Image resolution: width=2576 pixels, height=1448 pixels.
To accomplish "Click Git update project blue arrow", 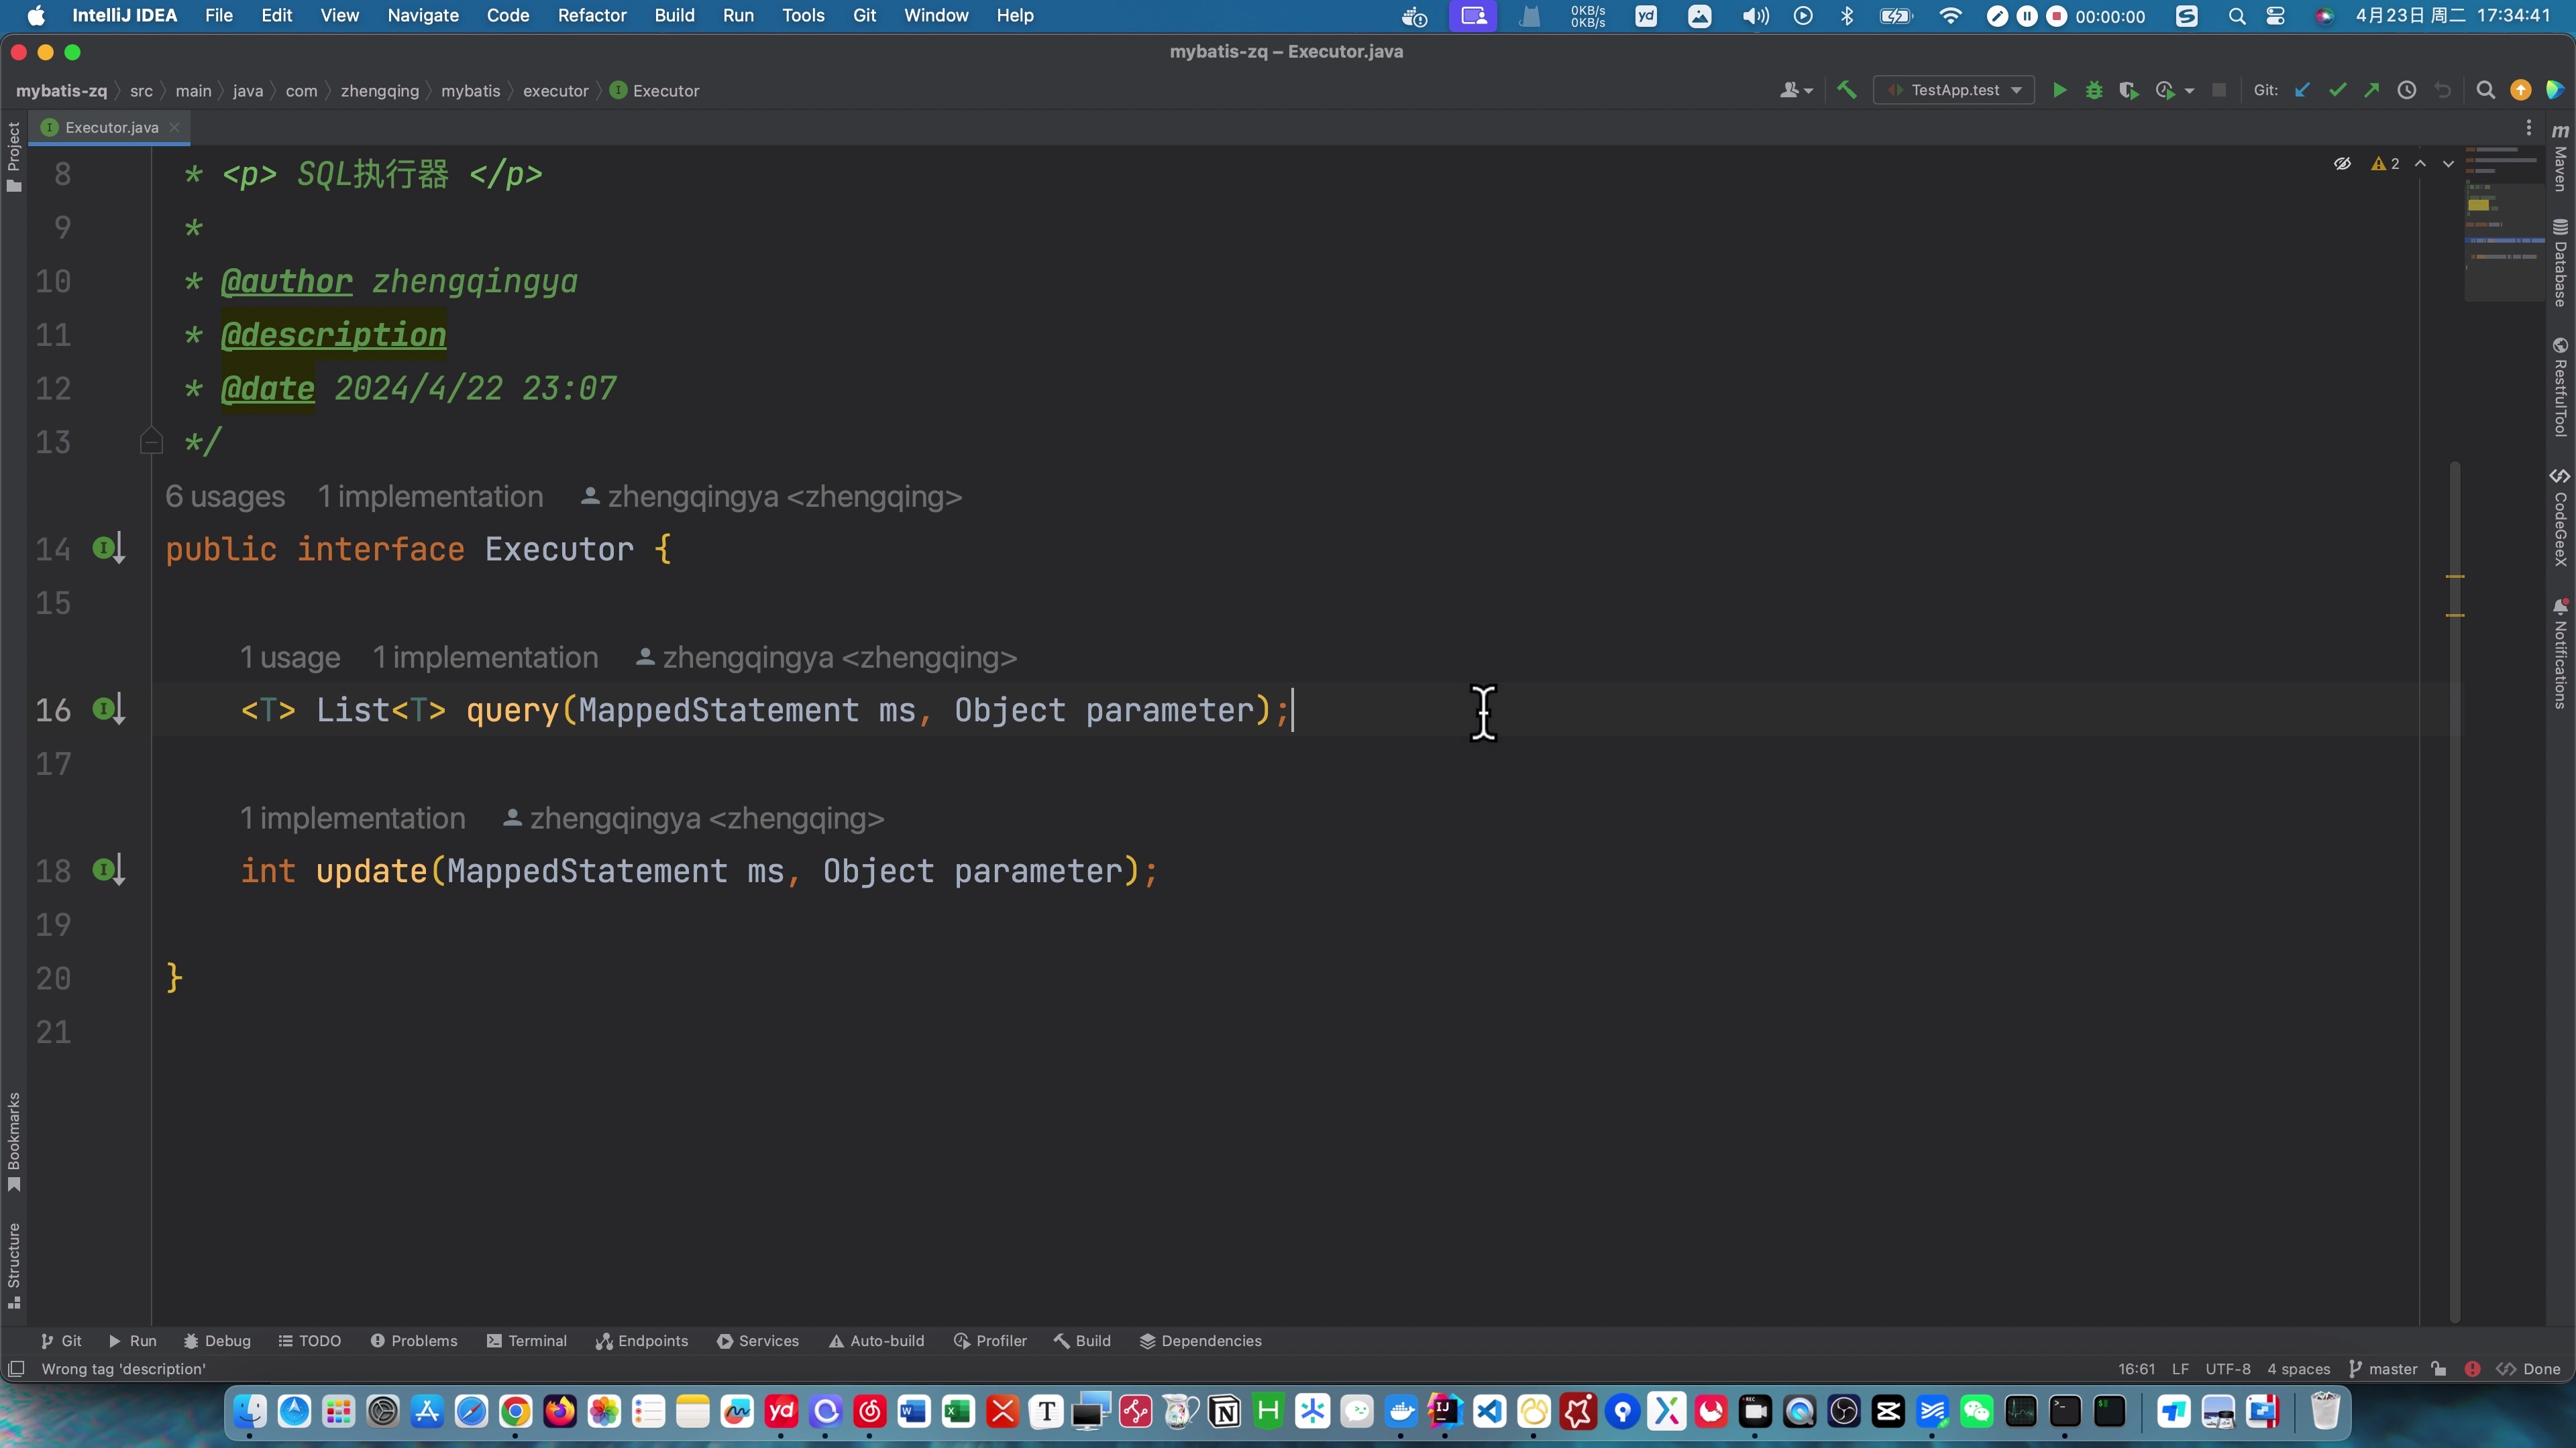I will pos(2302,90).
